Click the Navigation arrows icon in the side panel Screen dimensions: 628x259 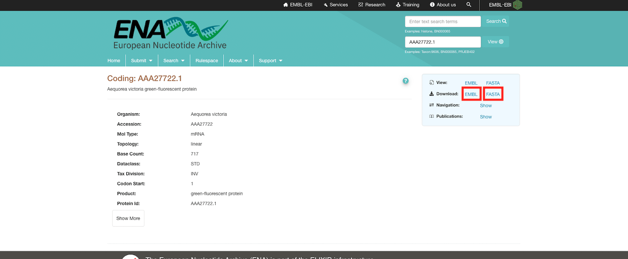coord(432,105)
